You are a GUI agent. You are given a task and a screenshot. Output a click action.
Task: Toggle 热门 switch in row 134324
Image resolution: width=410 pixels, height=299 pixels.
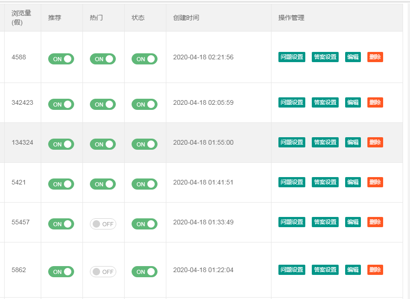[x=103, y=144]
